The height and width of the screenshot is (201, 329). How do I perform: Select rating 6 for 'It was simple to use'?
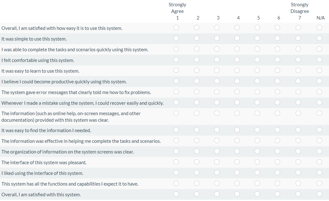(278, 38)
